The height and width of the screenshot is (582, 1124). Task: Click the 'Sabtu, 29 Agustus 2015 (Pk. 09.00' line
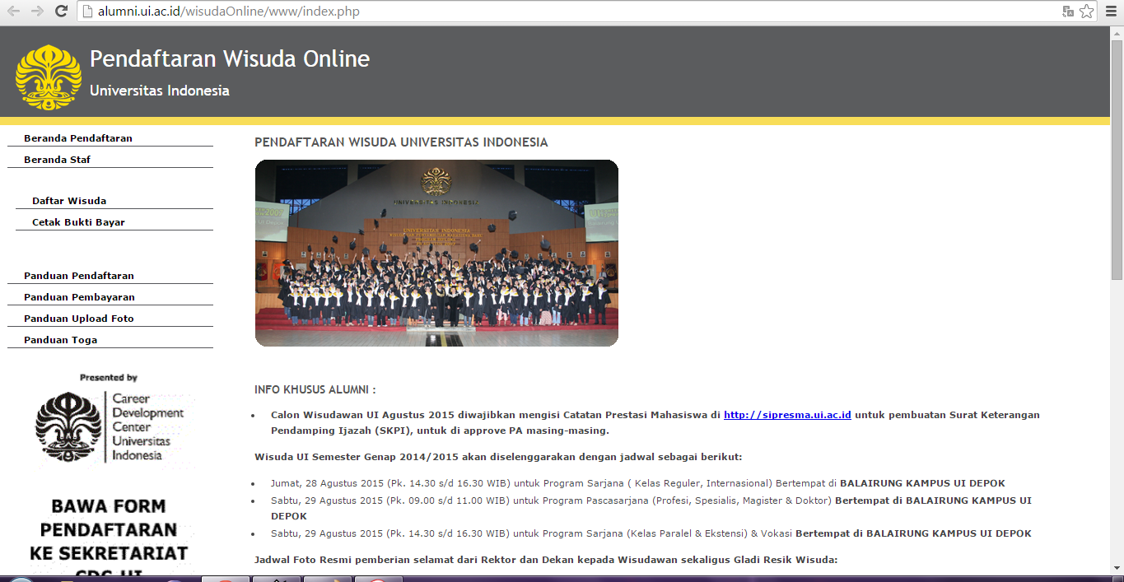(651, 508)
